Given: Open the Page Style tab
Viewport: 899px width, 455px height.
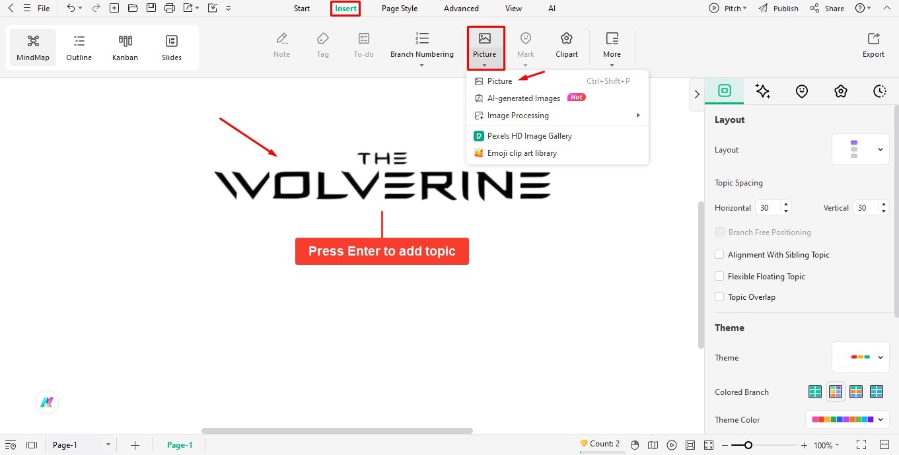Looking at the screenshot, I should point(400,9).
